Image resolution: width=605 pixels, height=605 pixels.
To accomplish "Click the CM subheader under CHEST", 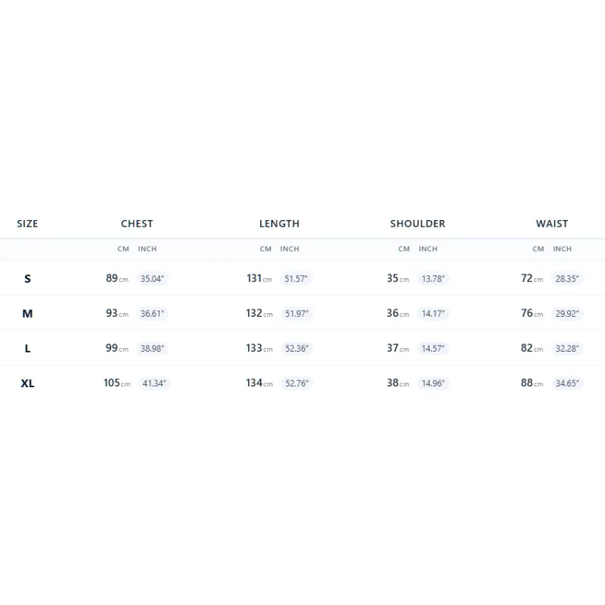I will (123, 249).
